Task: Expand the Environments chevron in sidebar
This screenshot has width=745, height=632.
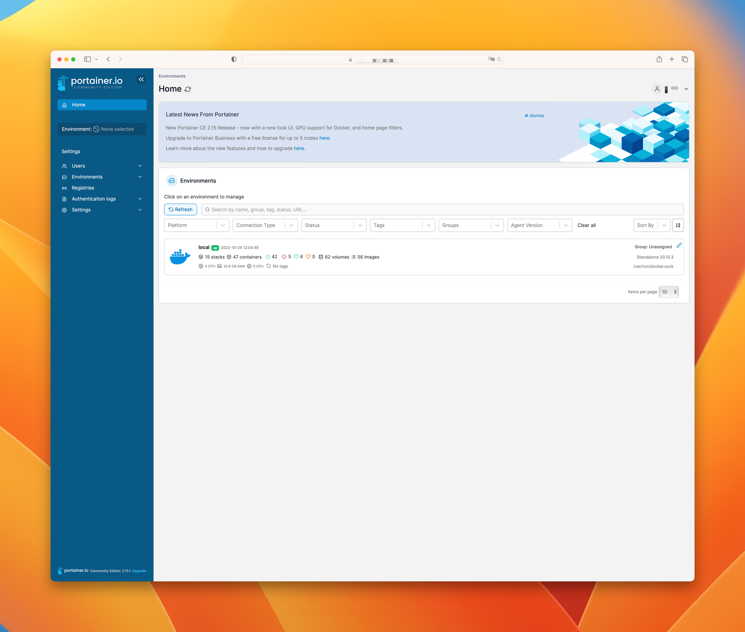Action: [x=140, y=177]
